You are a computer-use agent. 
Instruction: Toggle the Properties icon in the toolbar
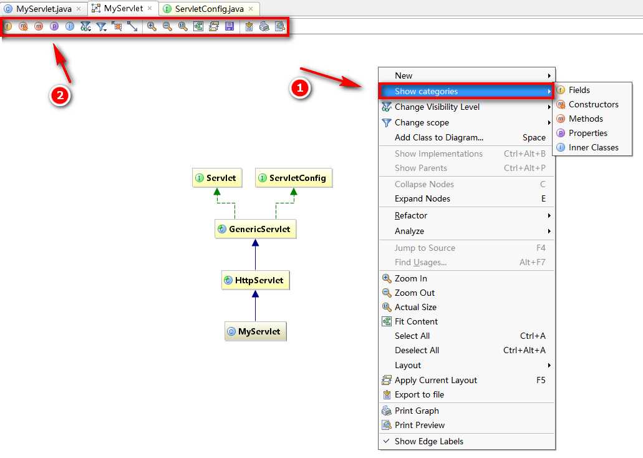pyautogui.click(x=54, y=27)
